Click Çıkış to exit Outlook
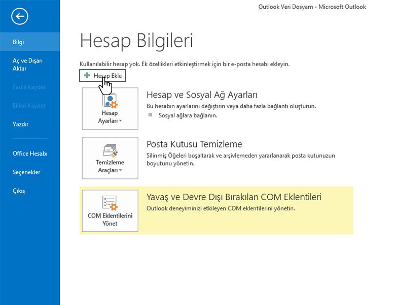The height and width of the screenshot is (305, 393). (x=19, y=191)
